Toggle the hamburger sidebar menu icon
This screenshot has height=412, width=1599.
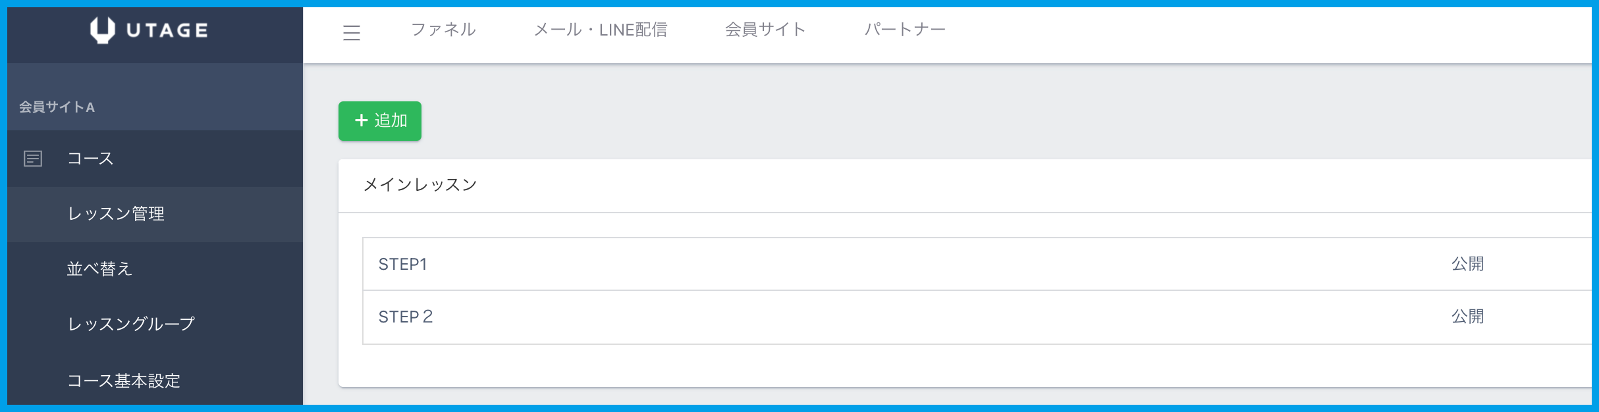pos(352,32)
